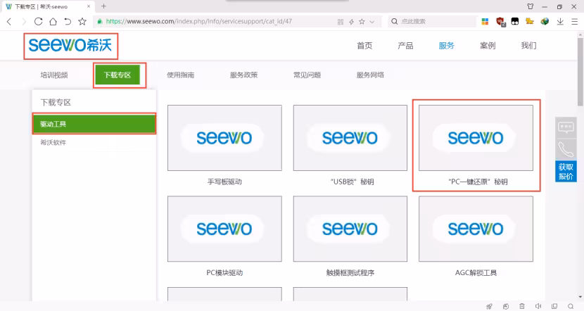Click the 手写板驱动 text link
Viewport: 584px width, 311px height.
point(224,182)
